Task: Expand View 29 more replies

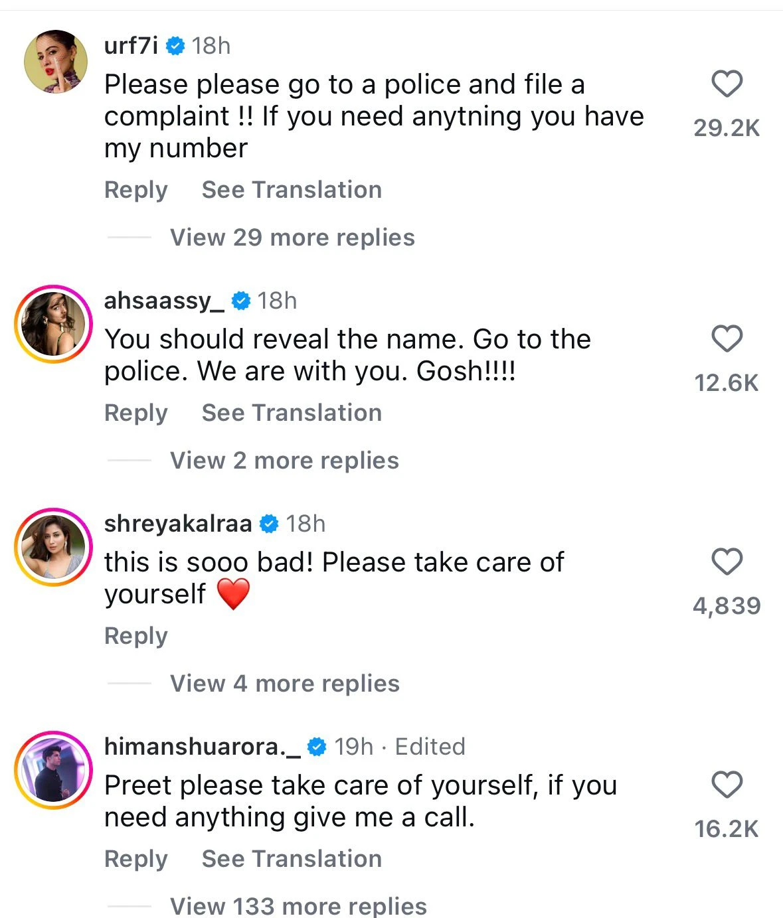Action: (x=292, y=238)
